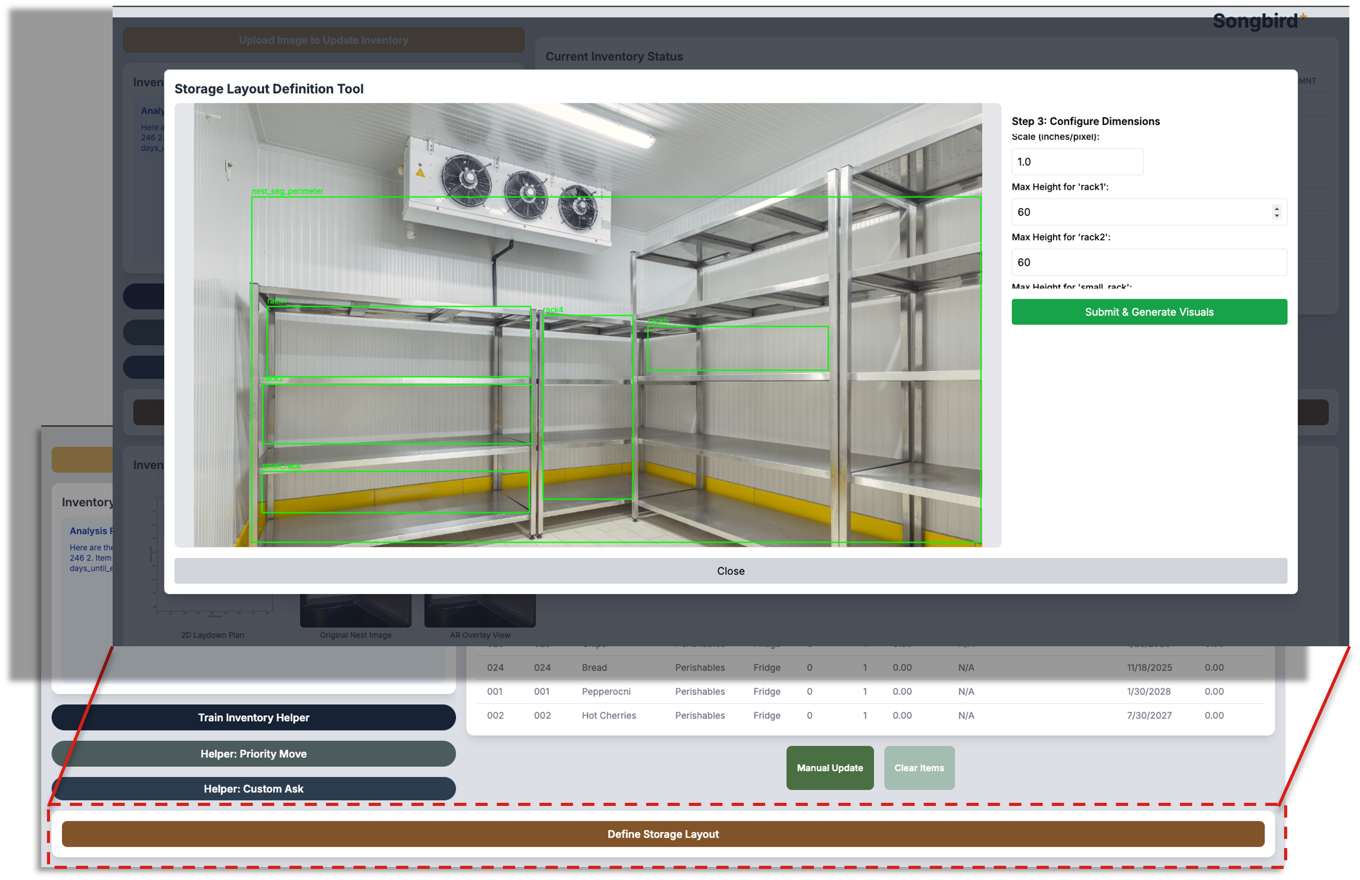Click the Clear Items button

click(x=919, y=767)
